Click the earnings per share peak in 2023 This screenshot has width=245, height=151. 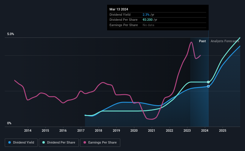[191, 42]
